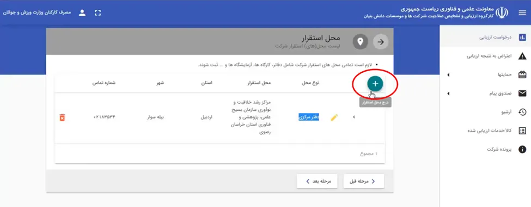Delete the row with red trash icon

point(62,117)
